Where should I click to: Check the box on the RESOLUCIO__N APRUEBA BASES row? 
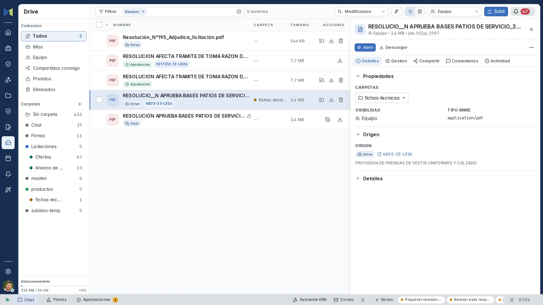(99, 100)
